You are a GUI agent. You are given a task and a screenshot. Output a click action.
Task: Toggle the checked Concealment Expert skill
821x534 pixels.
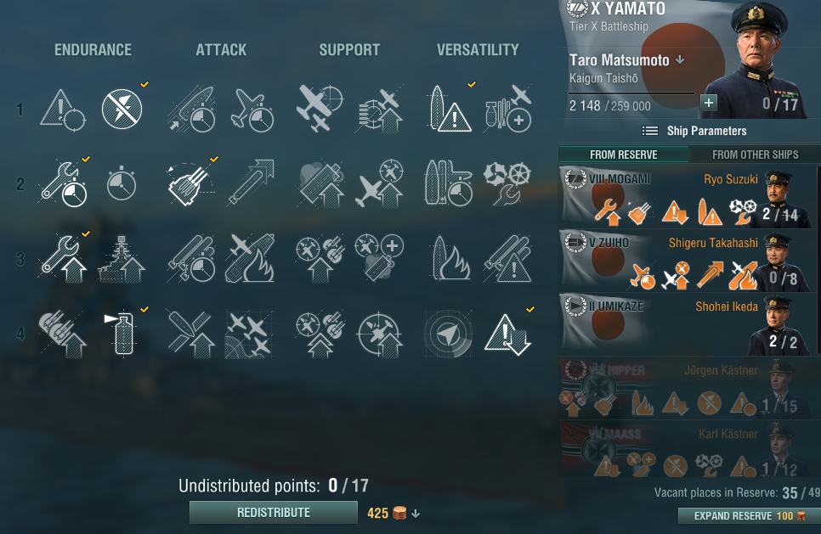(508, 333)
